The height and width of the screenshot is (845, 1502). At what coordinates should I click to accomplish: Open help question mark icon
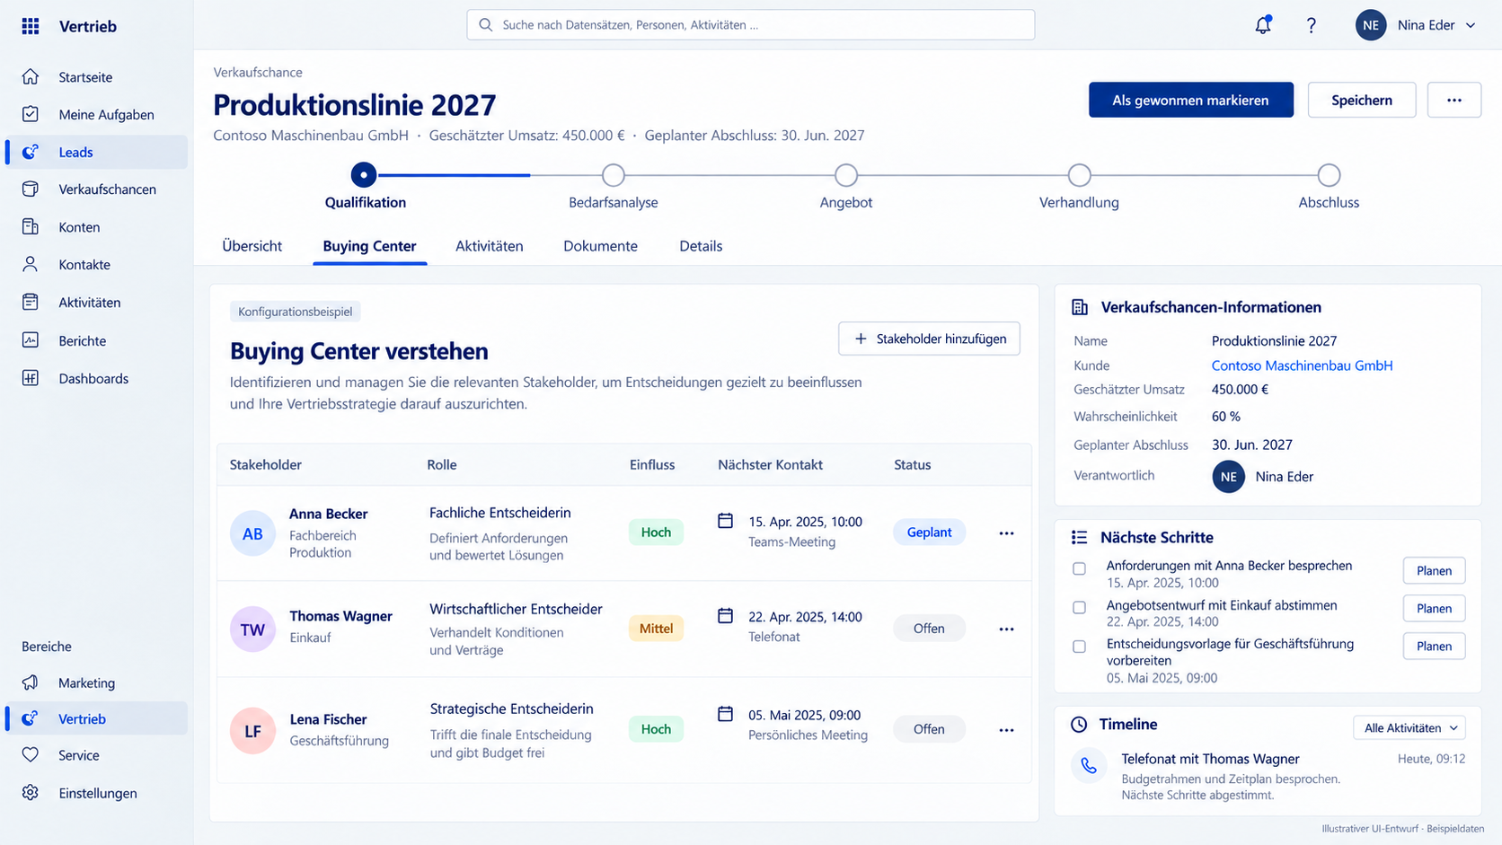coord(1312,25)
